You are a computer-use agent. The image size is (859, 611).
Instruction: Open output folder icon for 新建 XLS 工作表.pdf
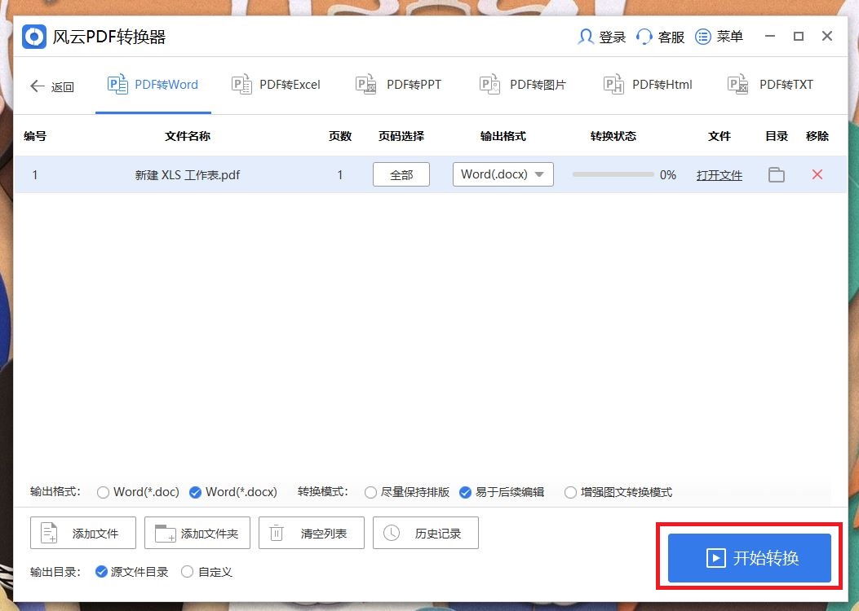pos(777,174)
